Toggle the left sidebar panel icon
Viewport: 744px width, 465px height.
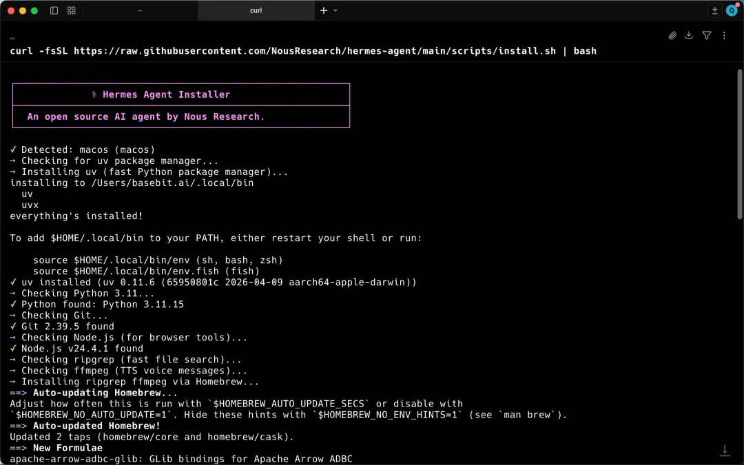click(x=54, y=10)
